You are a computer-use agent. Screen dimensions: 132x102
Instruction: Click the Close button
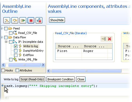pyautogui.click(x=81, y=79)
